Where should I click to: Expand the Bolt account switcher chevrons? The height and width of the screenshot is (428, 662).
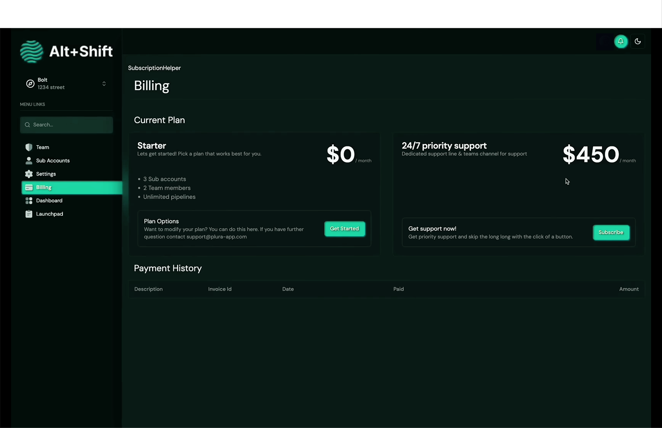(x=104, y=84)
